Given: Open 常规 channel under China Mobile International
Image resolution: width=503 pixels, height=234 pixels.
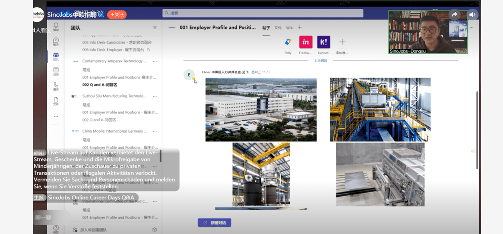Looking at the screenshot, I should coord(86,140).
